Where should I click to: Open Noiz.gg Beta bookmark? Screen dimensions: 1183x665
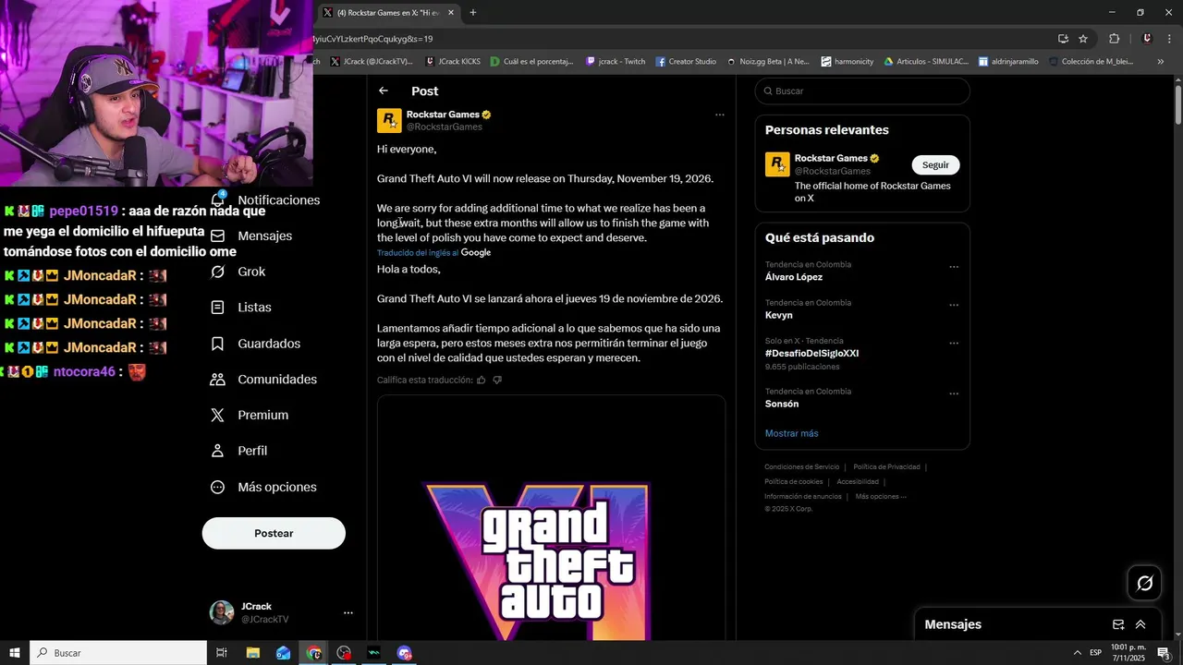coord(768,62)
